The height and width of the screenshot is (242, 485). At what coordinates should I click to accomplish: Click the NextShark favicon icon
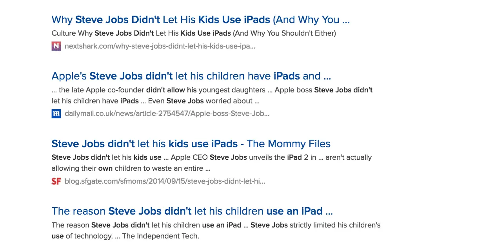[x=56, y=46]
